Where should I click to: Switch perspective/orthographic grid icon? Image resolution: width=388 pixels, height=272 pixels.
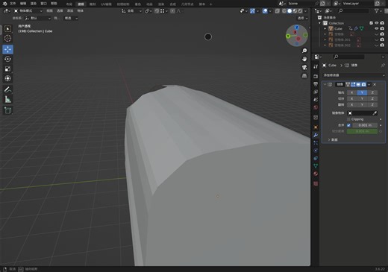click(304, 75)
